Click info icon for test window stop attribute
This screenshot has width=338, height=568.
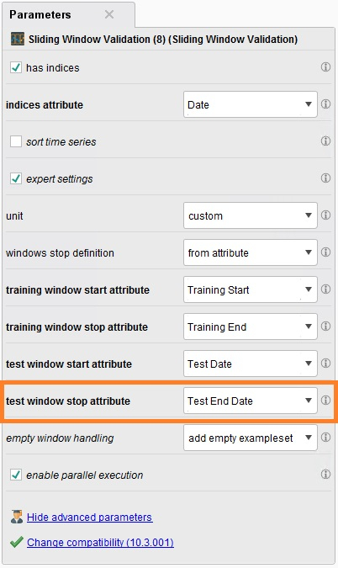(x=325, y=400)
